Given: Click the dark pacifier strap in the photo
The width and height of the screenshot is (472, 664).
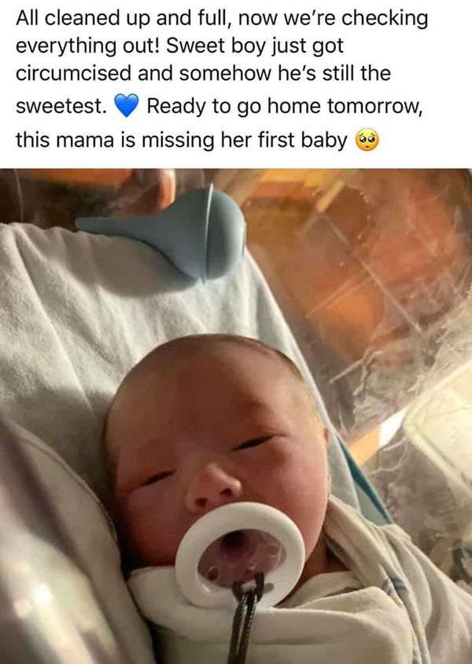Looking at the screenshot, I should coord(247,618).
